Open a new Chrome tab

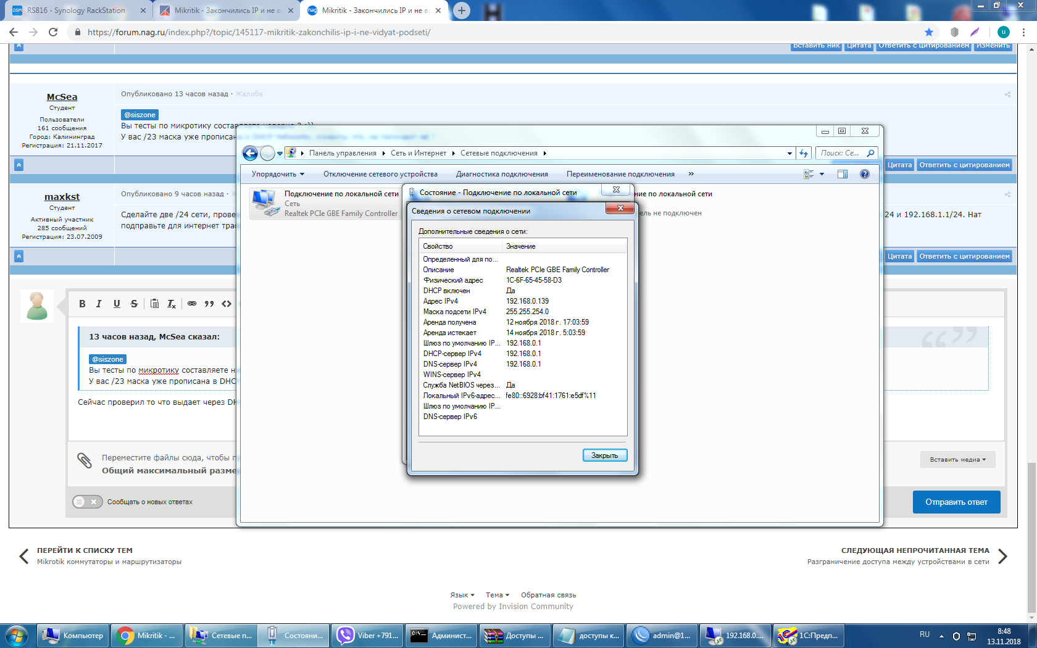pyautogui.click(x=462, y=10)
